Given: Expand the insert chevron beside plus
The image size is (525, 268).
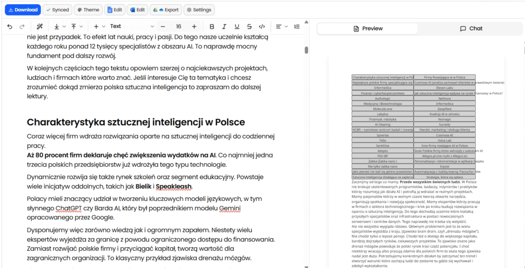Looking at the screenshot, I should [x=104, y=27].
